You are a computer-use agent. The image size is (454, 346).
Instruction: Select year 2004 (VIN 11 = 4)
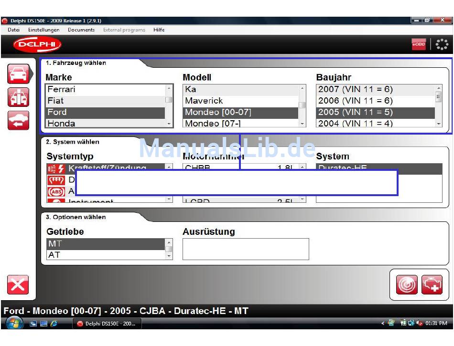click(376, 123)
